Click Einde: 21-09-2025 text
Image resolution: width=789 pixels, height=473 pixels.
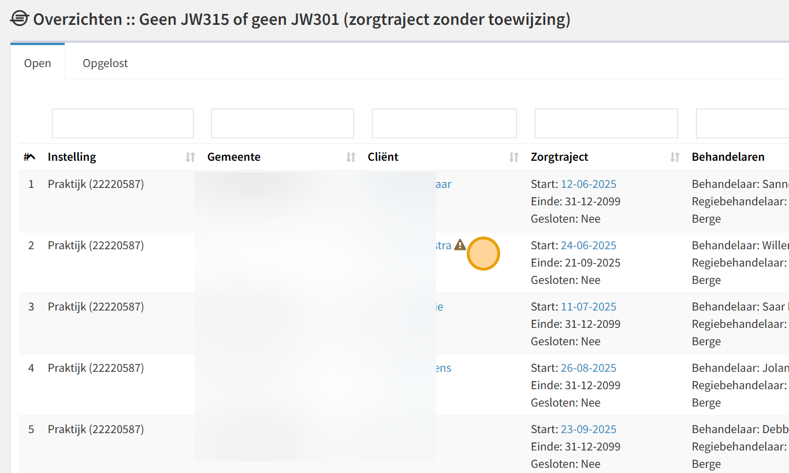tap(576, 263)
